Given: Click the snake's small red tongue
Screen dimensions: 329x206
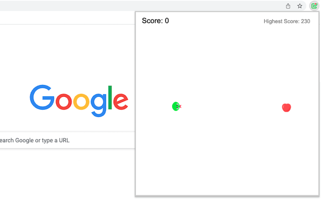Looking at the screenshot, I should [x=180, y=106].
